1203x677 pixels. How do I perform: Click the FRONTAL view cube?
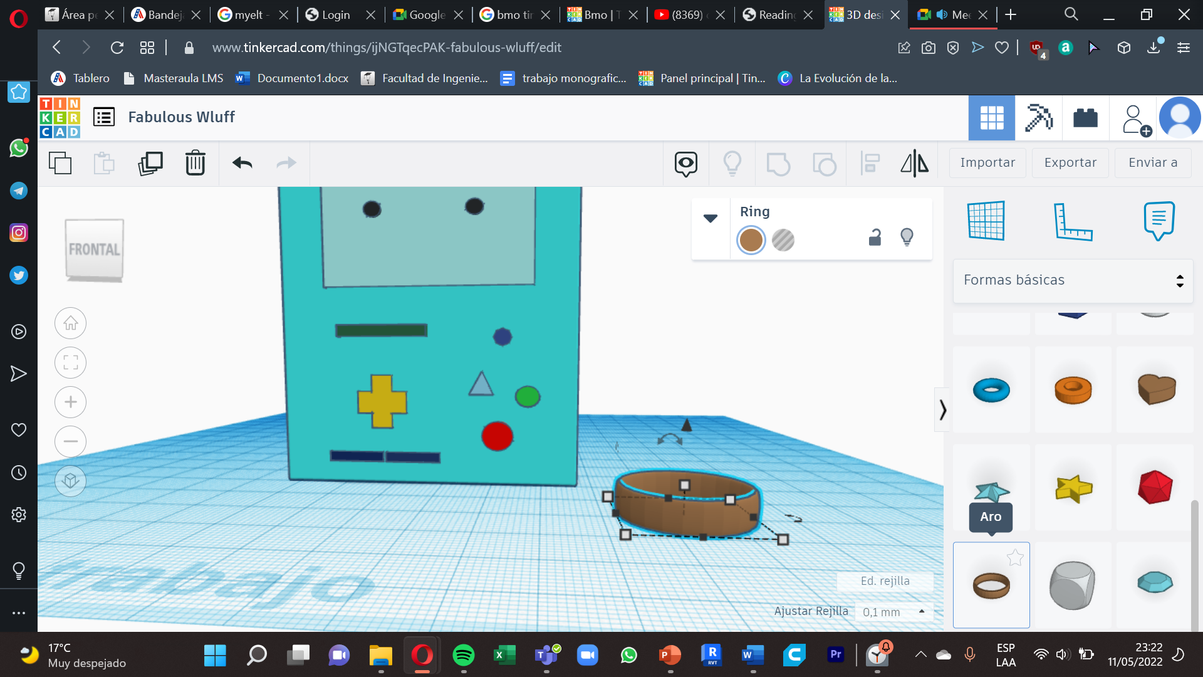click(x=95, y=249)
